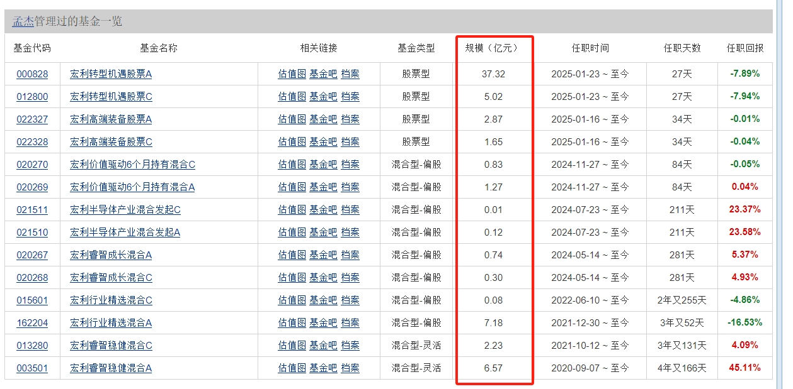Open 基金吧 for fund 162204

(323, 323)
